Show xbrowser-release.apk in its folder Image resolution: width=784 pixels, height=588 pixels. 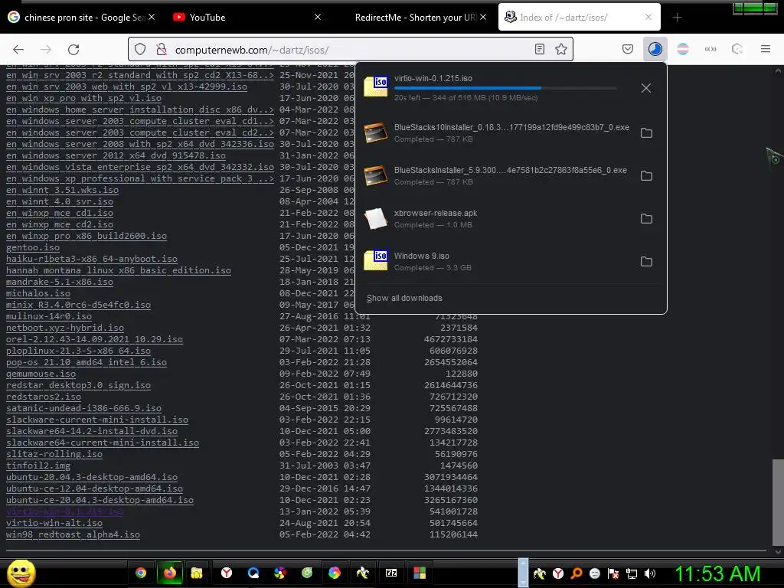[x=646, y=218]
